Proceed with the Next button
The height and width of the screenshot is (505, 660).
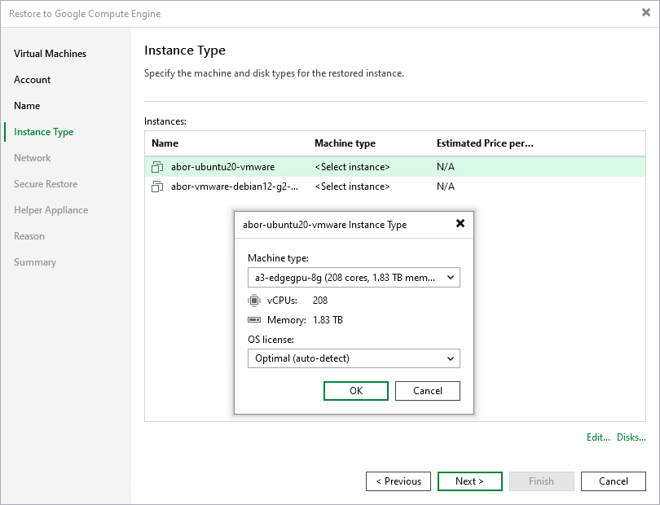tap(470, 481)
